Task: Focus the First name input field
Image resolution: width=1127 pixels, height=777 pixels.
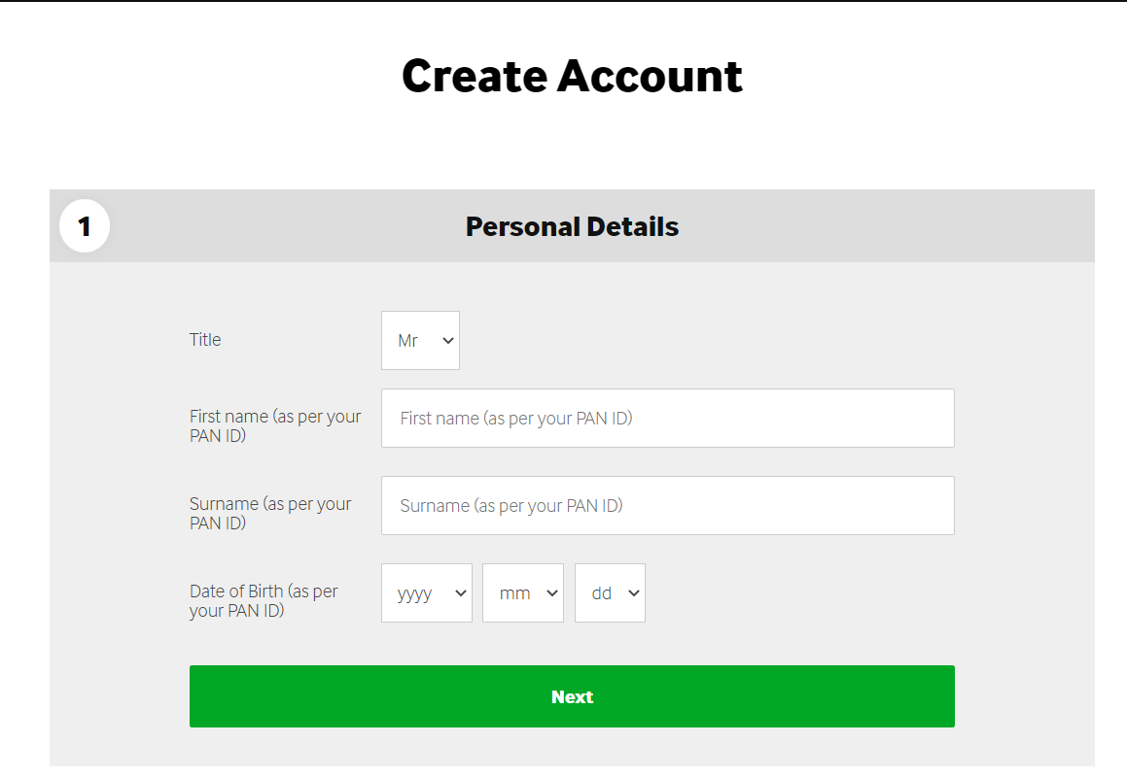Action: [667, 419]
